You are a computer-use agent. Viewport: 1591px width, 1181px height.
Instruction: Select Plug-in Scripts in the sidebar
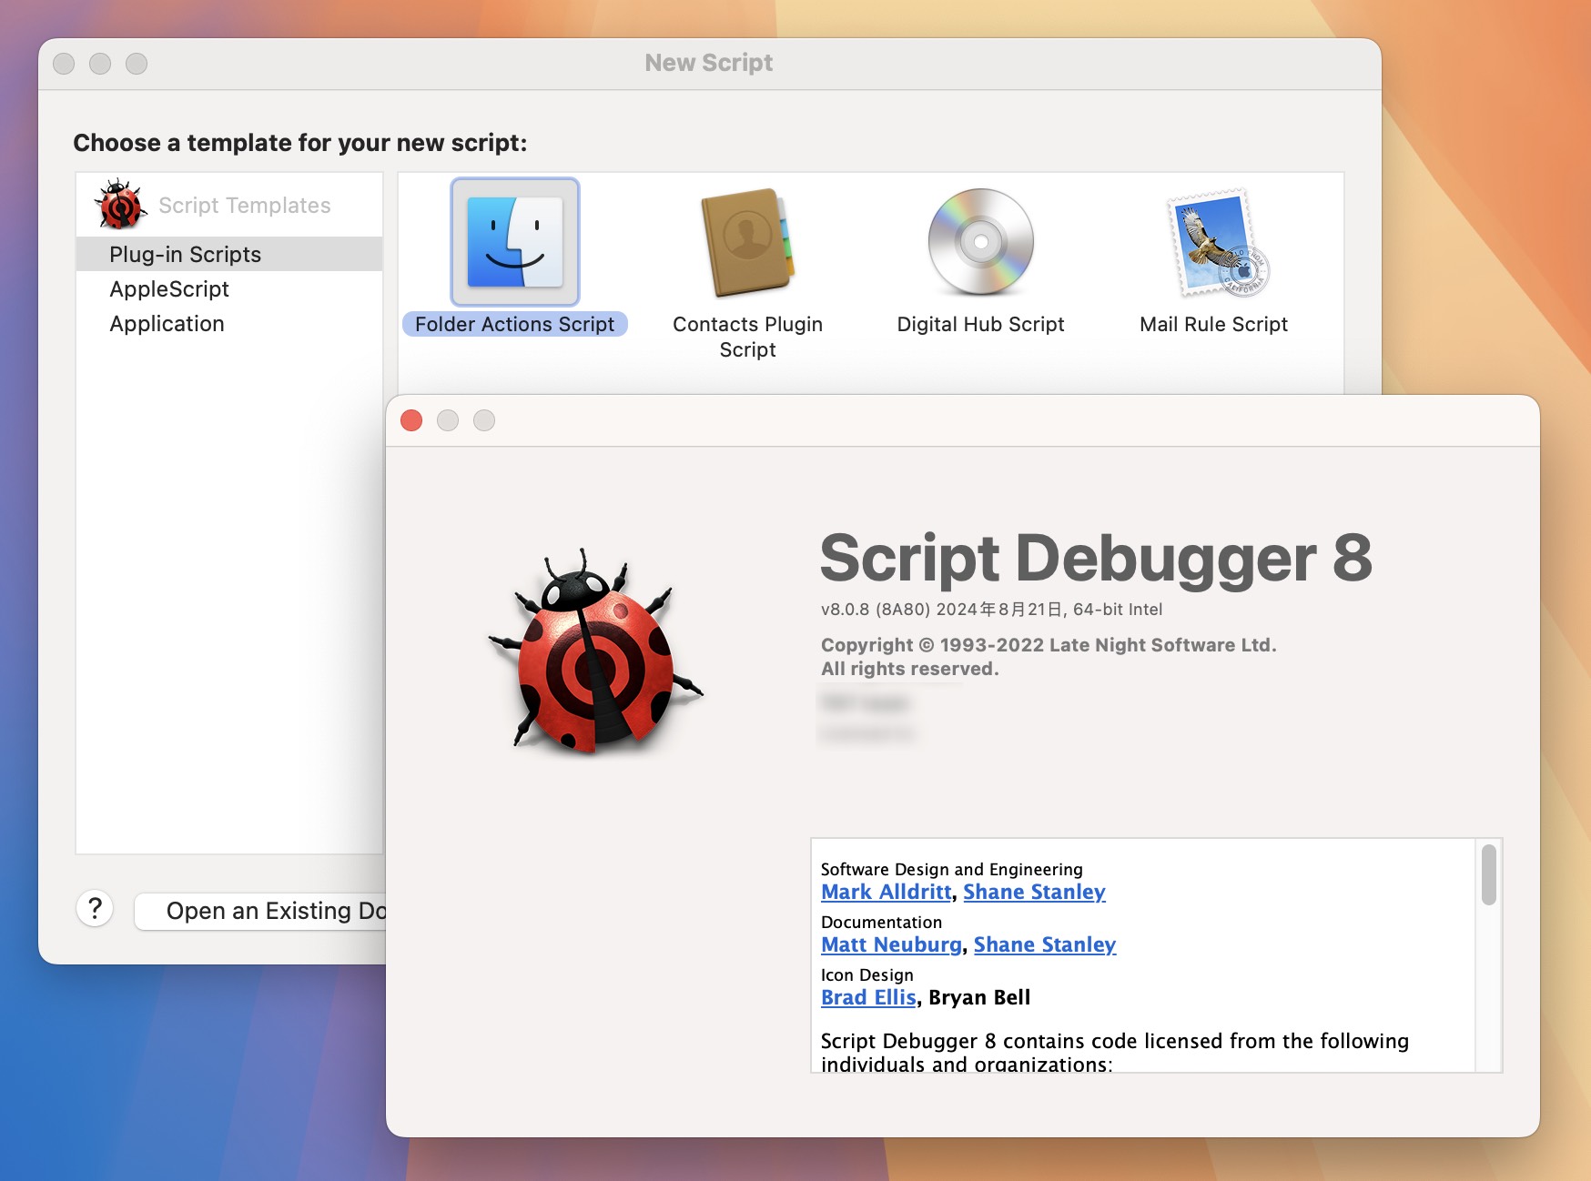pyautogui.click(x=185, y=255)
